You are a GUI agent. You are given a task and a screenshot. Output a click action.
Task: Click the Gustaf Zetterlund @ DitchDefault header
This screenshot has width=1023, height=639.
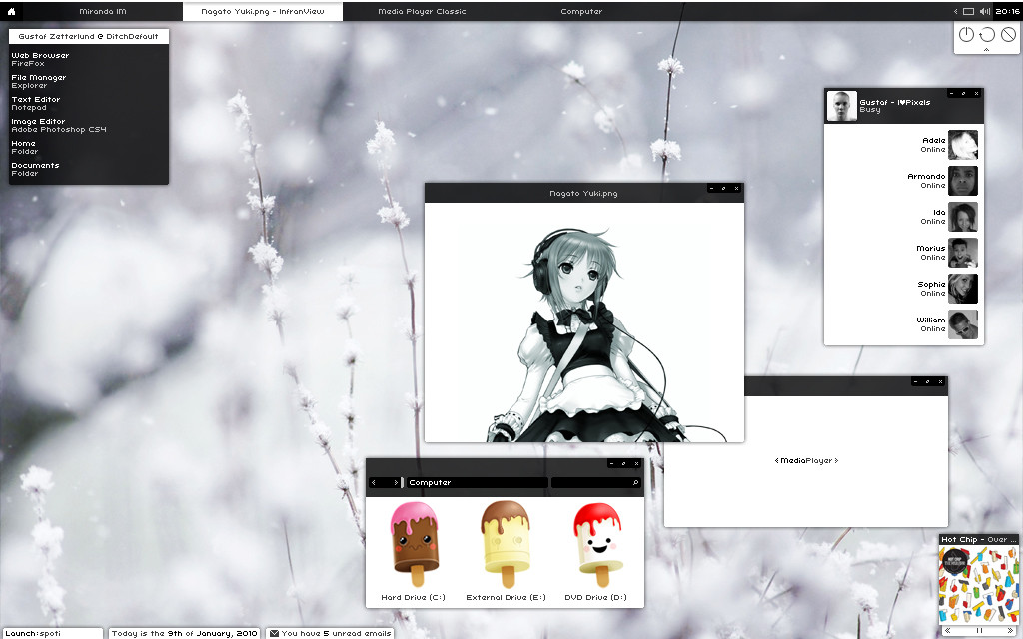tap(89, 37)
